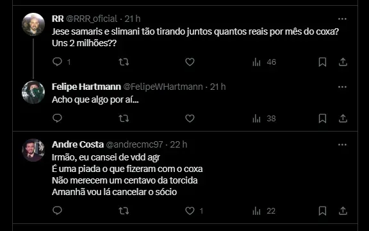369x231 pixels.
Task: Click RR's profile avatar
Action: (33, 24)
